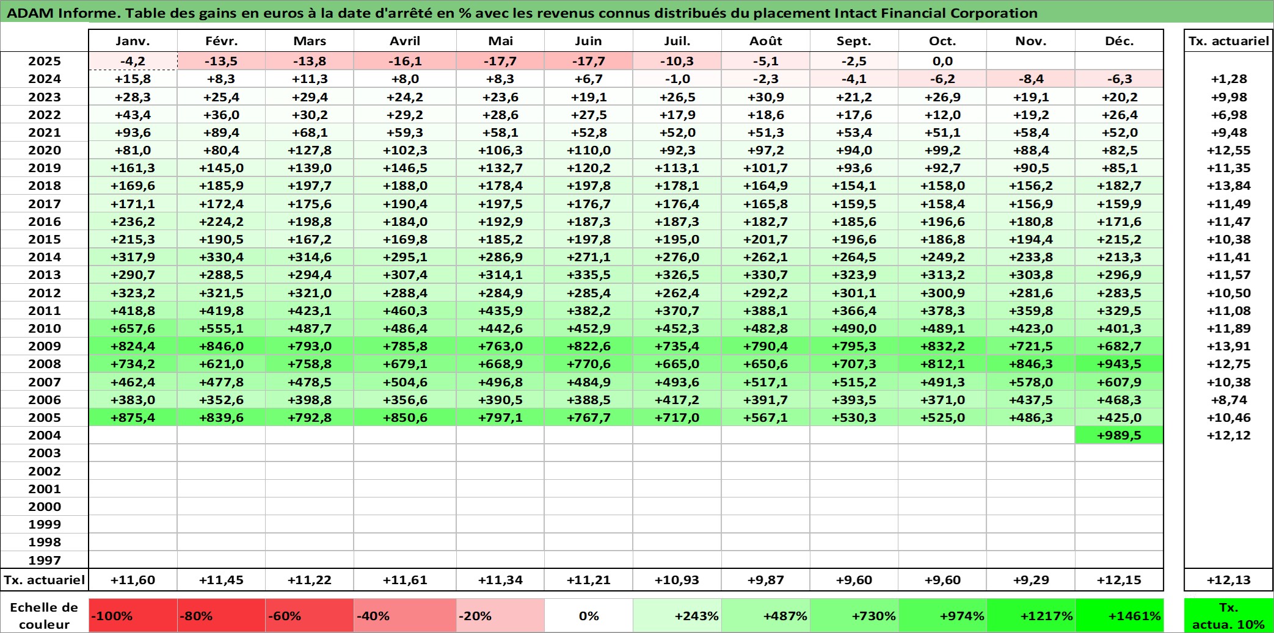Click the +460,3 cell for Avril 2011
1274x633 pixels.
pos(405,311)
